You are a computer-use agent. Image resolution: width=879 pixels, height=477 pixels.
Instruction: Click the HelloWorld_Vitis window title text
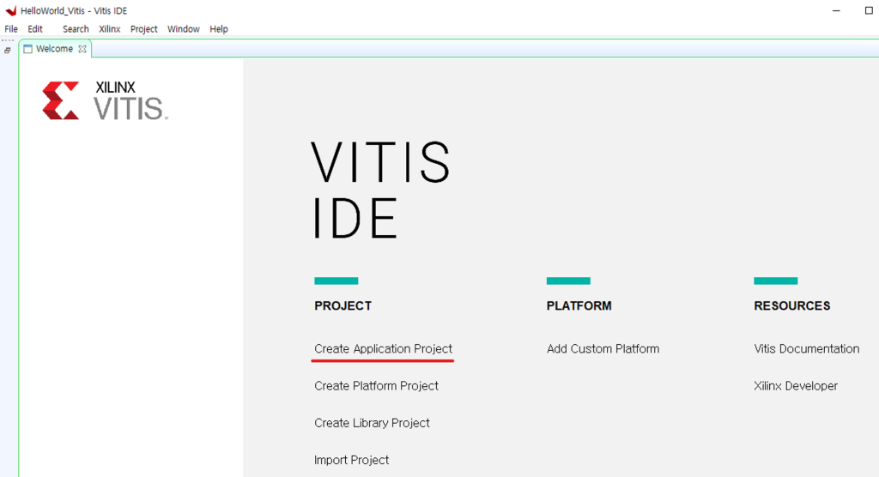pos(74,10)
